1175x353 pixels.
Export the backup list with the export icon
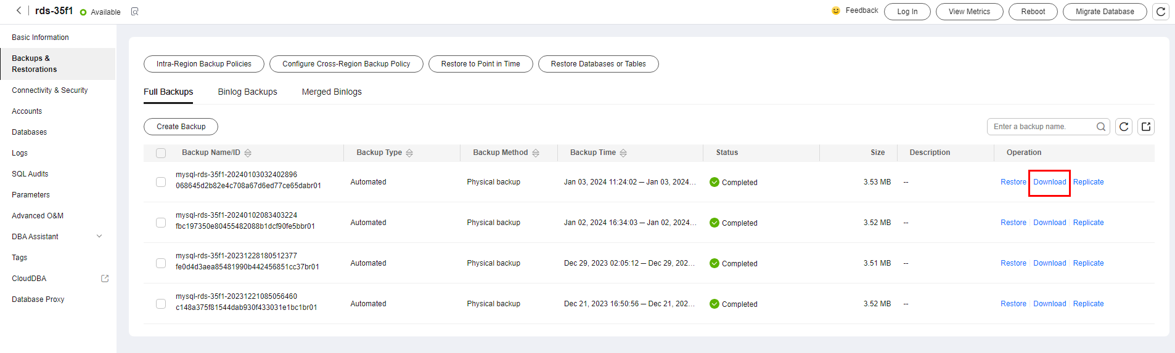click(x=1146, y=127)
